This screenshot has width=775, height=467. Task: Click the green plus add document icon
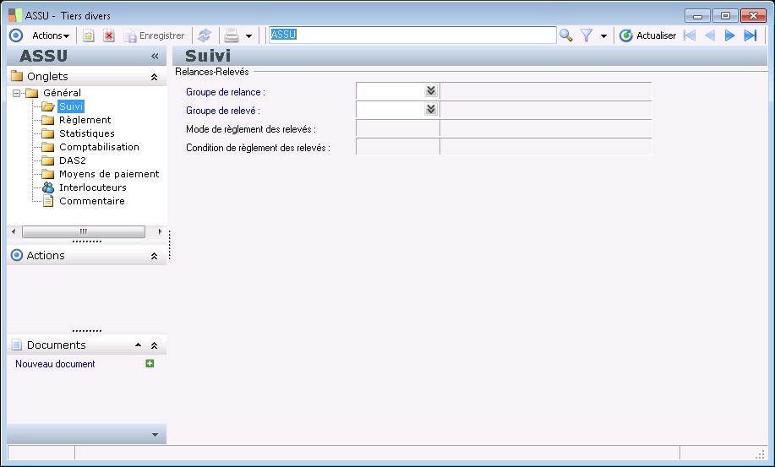[150, 363]
